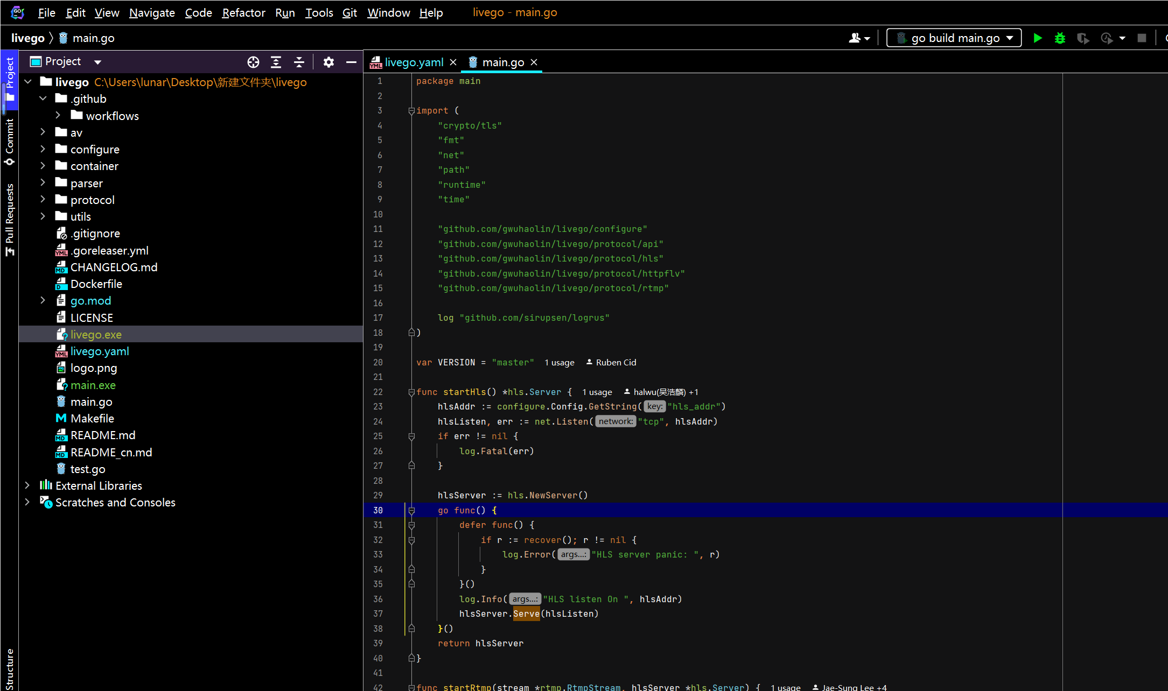Image resolution: width=1168 pixels, height=691 pixels.
Task: Expand the protocol folder
Action: point(43,200)
